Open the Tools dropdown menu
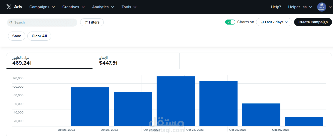Viewport: 333px width, 136px height. pos(129,7)
